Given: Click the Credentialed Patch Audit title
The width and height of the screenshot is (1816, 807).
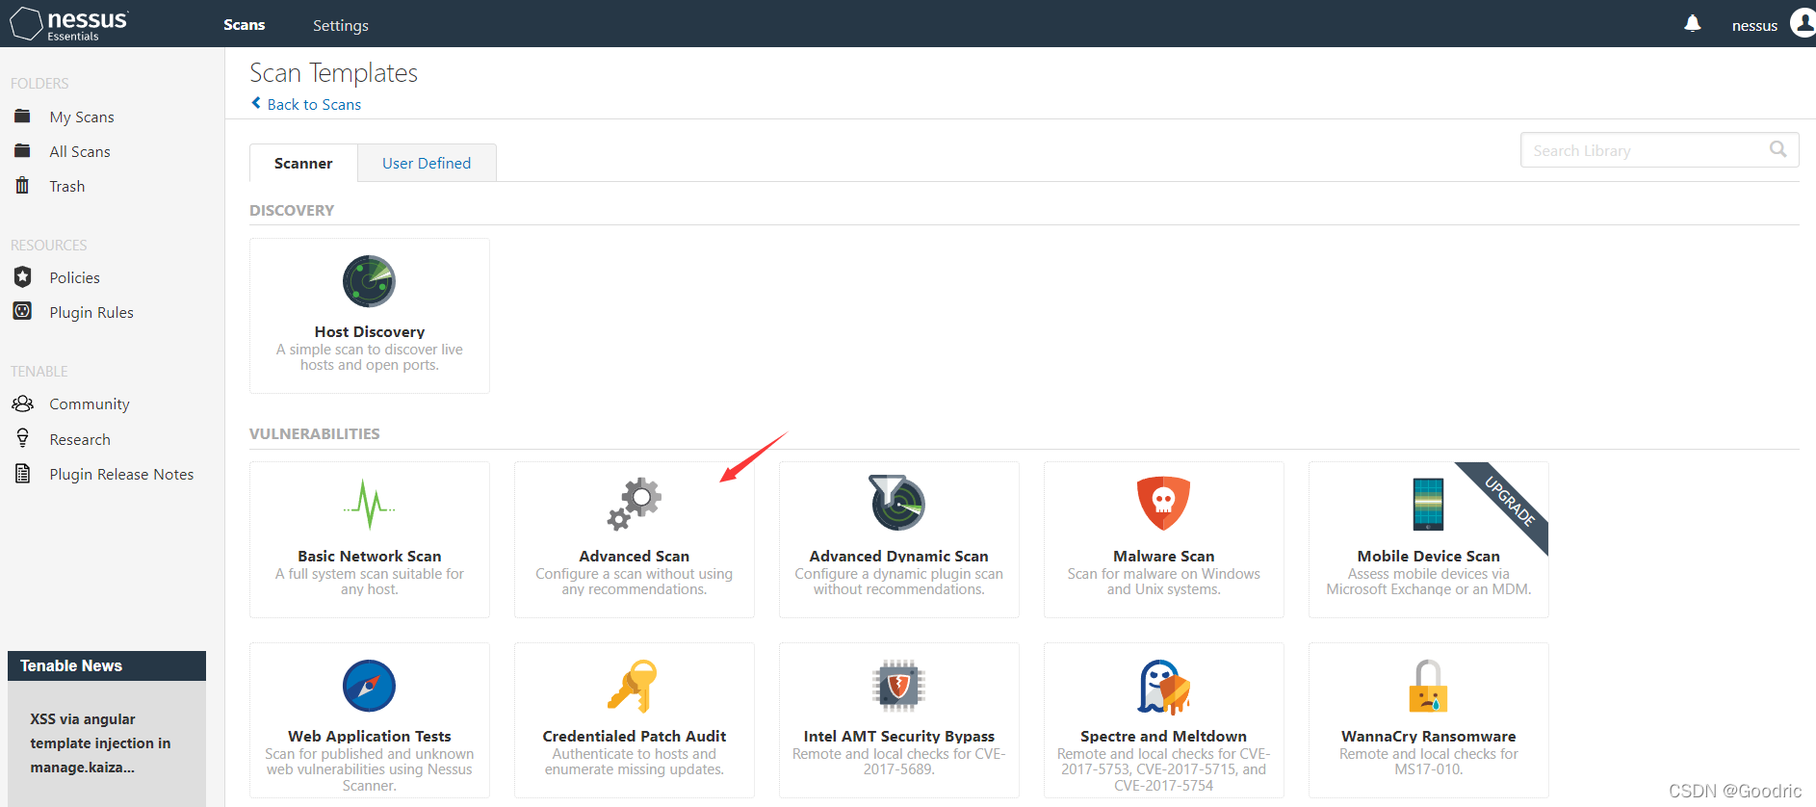Looking at the screenshot, I should (635, 736).
